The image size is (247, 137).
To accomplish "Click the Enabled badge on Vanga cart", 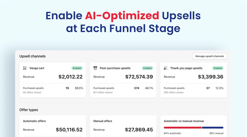I will [x=77, y=68].
